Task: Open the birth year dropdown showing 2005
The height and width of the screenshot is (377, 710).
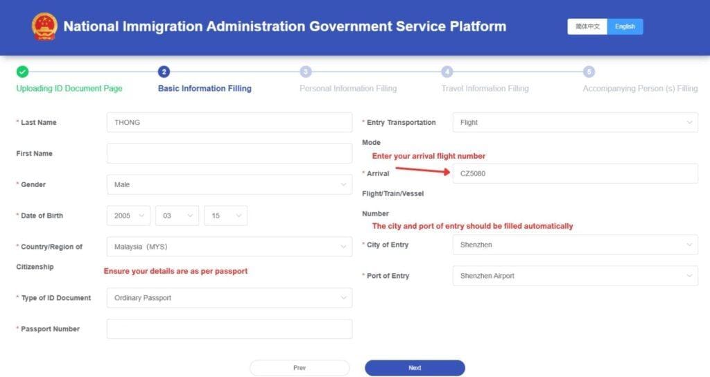Action: (x=128, y=216)
